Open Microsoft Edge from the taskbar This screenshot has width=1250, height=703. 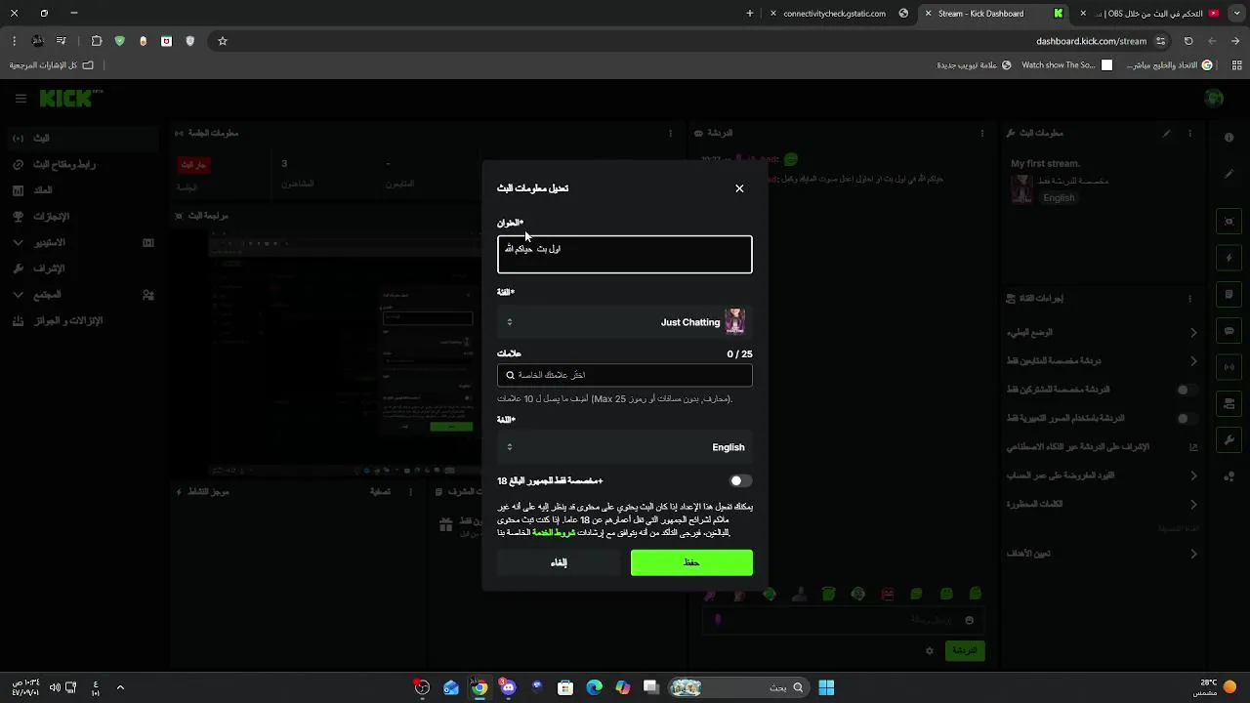coord(594,687)
